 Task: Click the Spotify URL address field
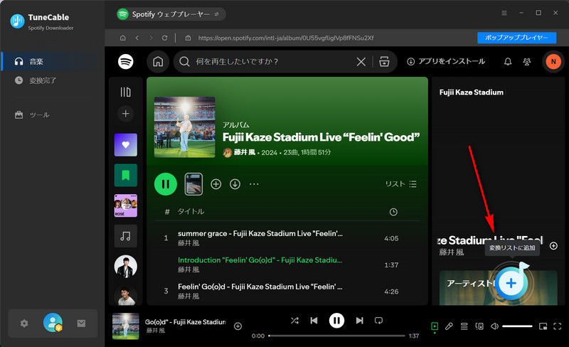pyautogui.click(x=286, y=38)
